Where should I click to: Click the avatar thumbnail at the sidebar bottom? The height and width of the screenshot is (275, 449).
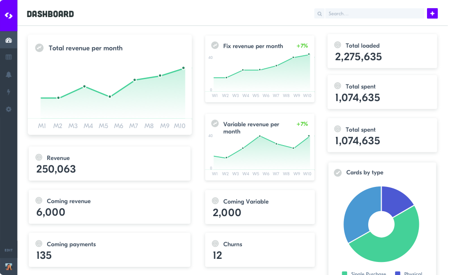point(9,266)
